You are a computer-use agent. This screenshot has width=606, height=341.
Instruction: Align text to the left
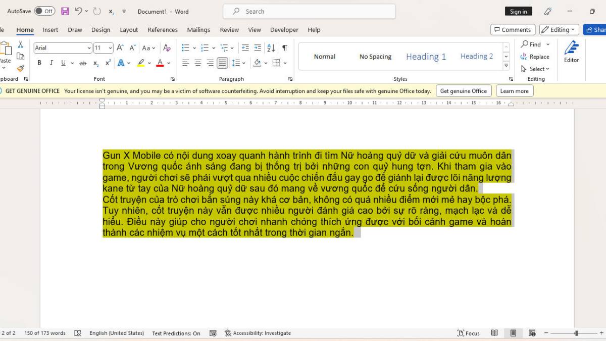(186, 63)
